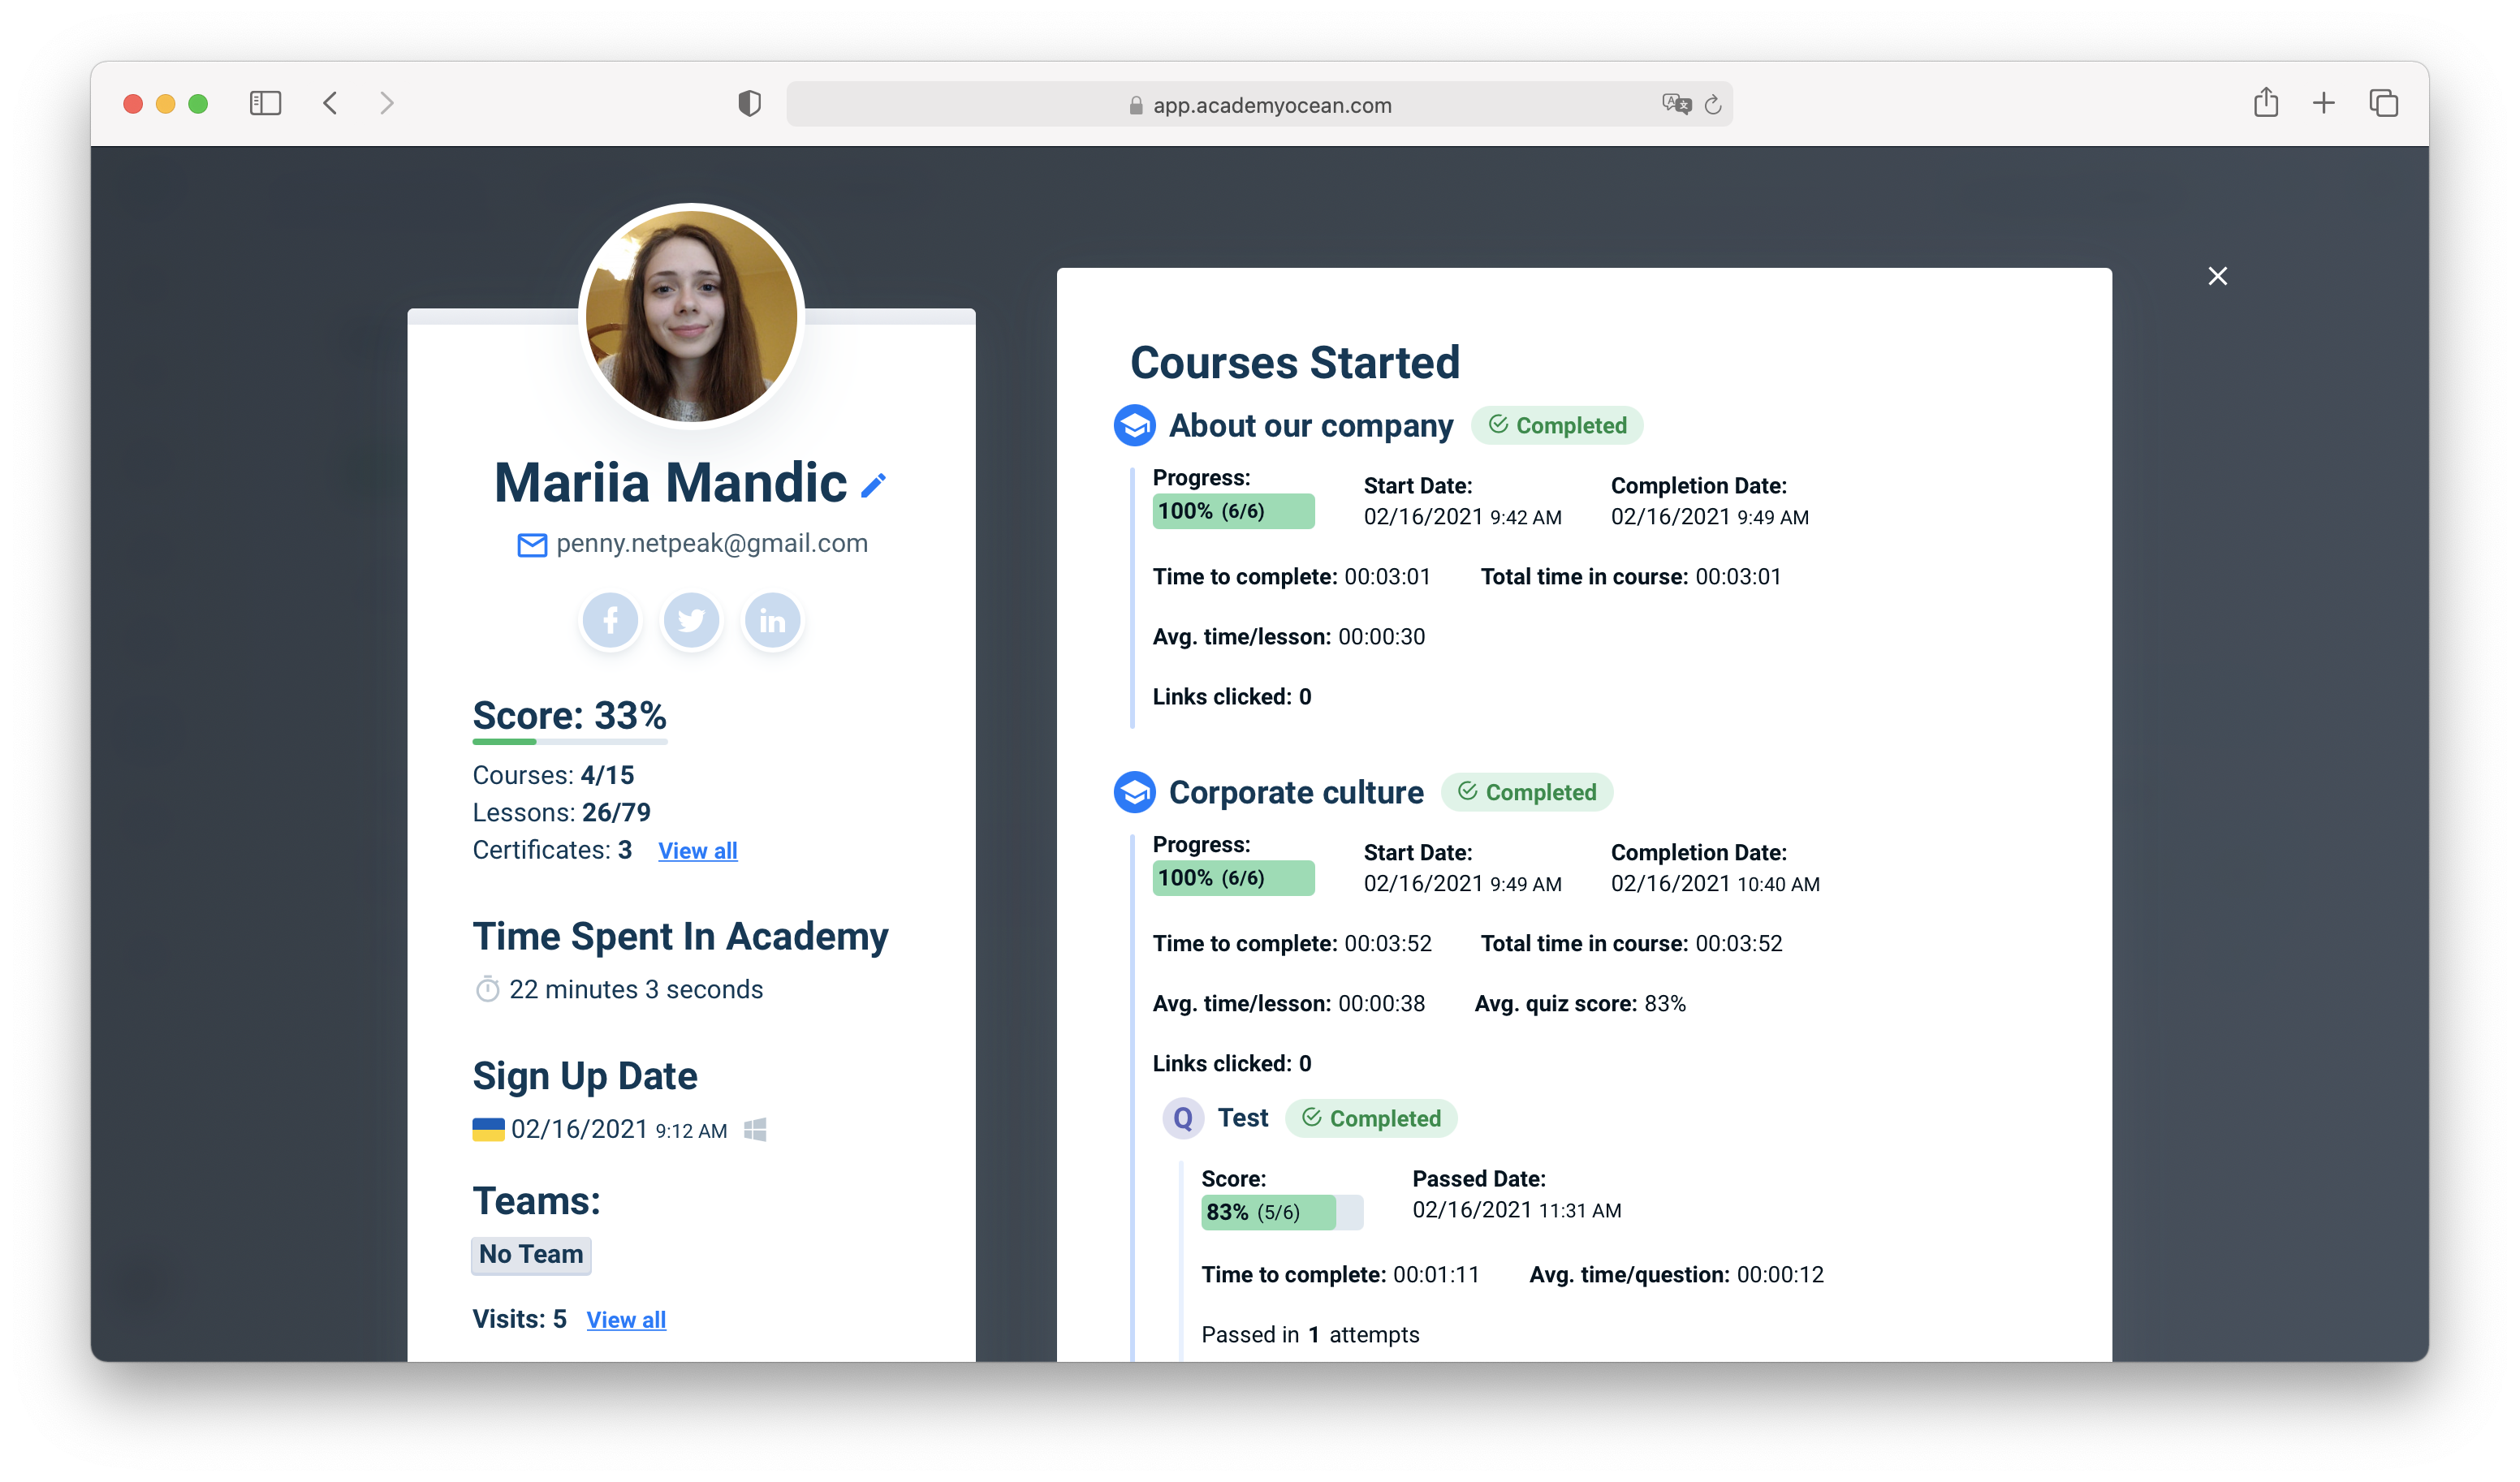Click Corporate culture 100% progress bar

click(x=1233, y=878)
